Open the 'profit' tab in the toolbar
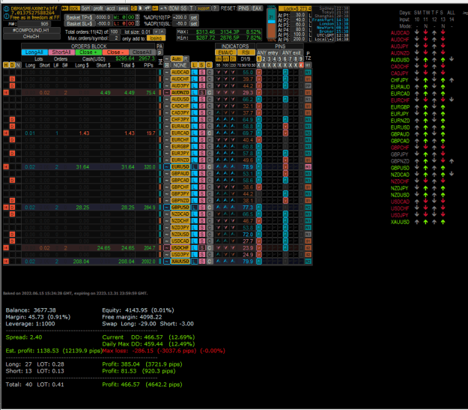 tap(97, 8)
